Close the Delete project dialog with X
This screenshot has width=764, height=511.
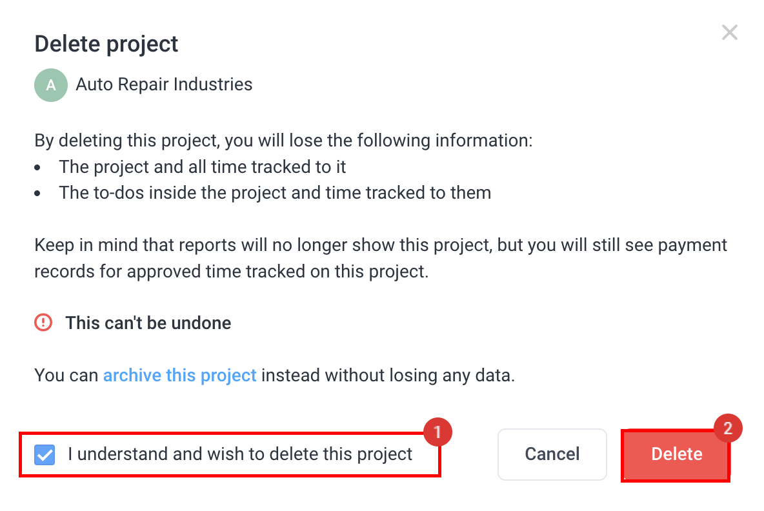pyautogui.click(x=729, y=33)
